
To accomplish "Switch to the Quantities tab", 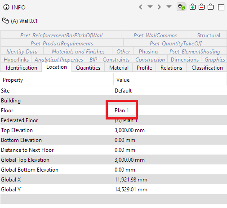I will pos(88,68).
